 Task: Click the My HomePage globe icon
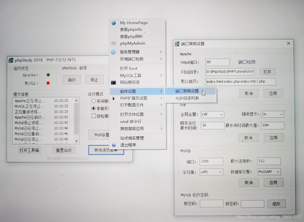(x=113, y=23)
